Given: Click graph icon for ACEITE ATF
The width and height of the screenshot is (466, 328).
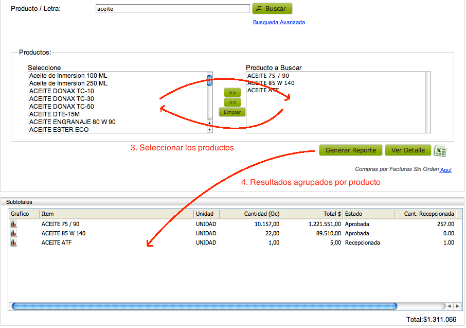Looking at the screenshot, I should coord(14,243).
